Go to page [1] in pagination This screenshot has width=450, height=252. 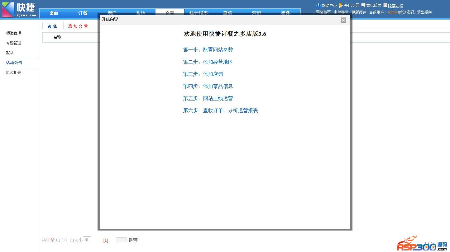tap(106, 240)
